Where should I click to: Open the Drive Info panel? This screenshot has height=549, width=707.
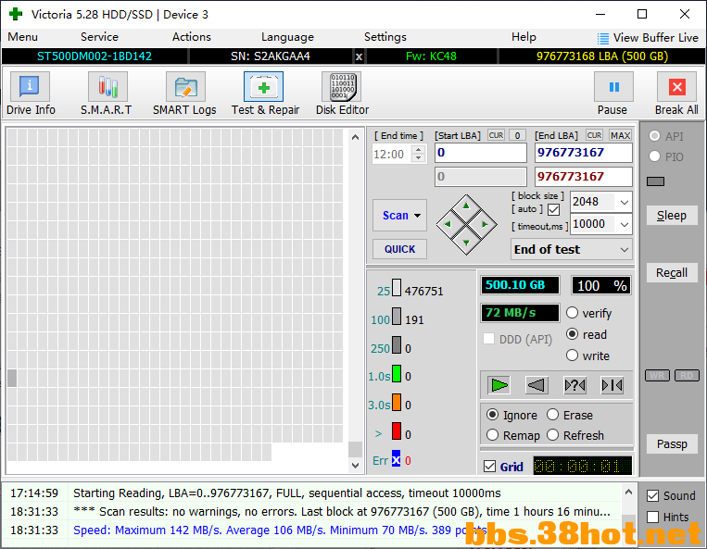(x=31, y=94)
